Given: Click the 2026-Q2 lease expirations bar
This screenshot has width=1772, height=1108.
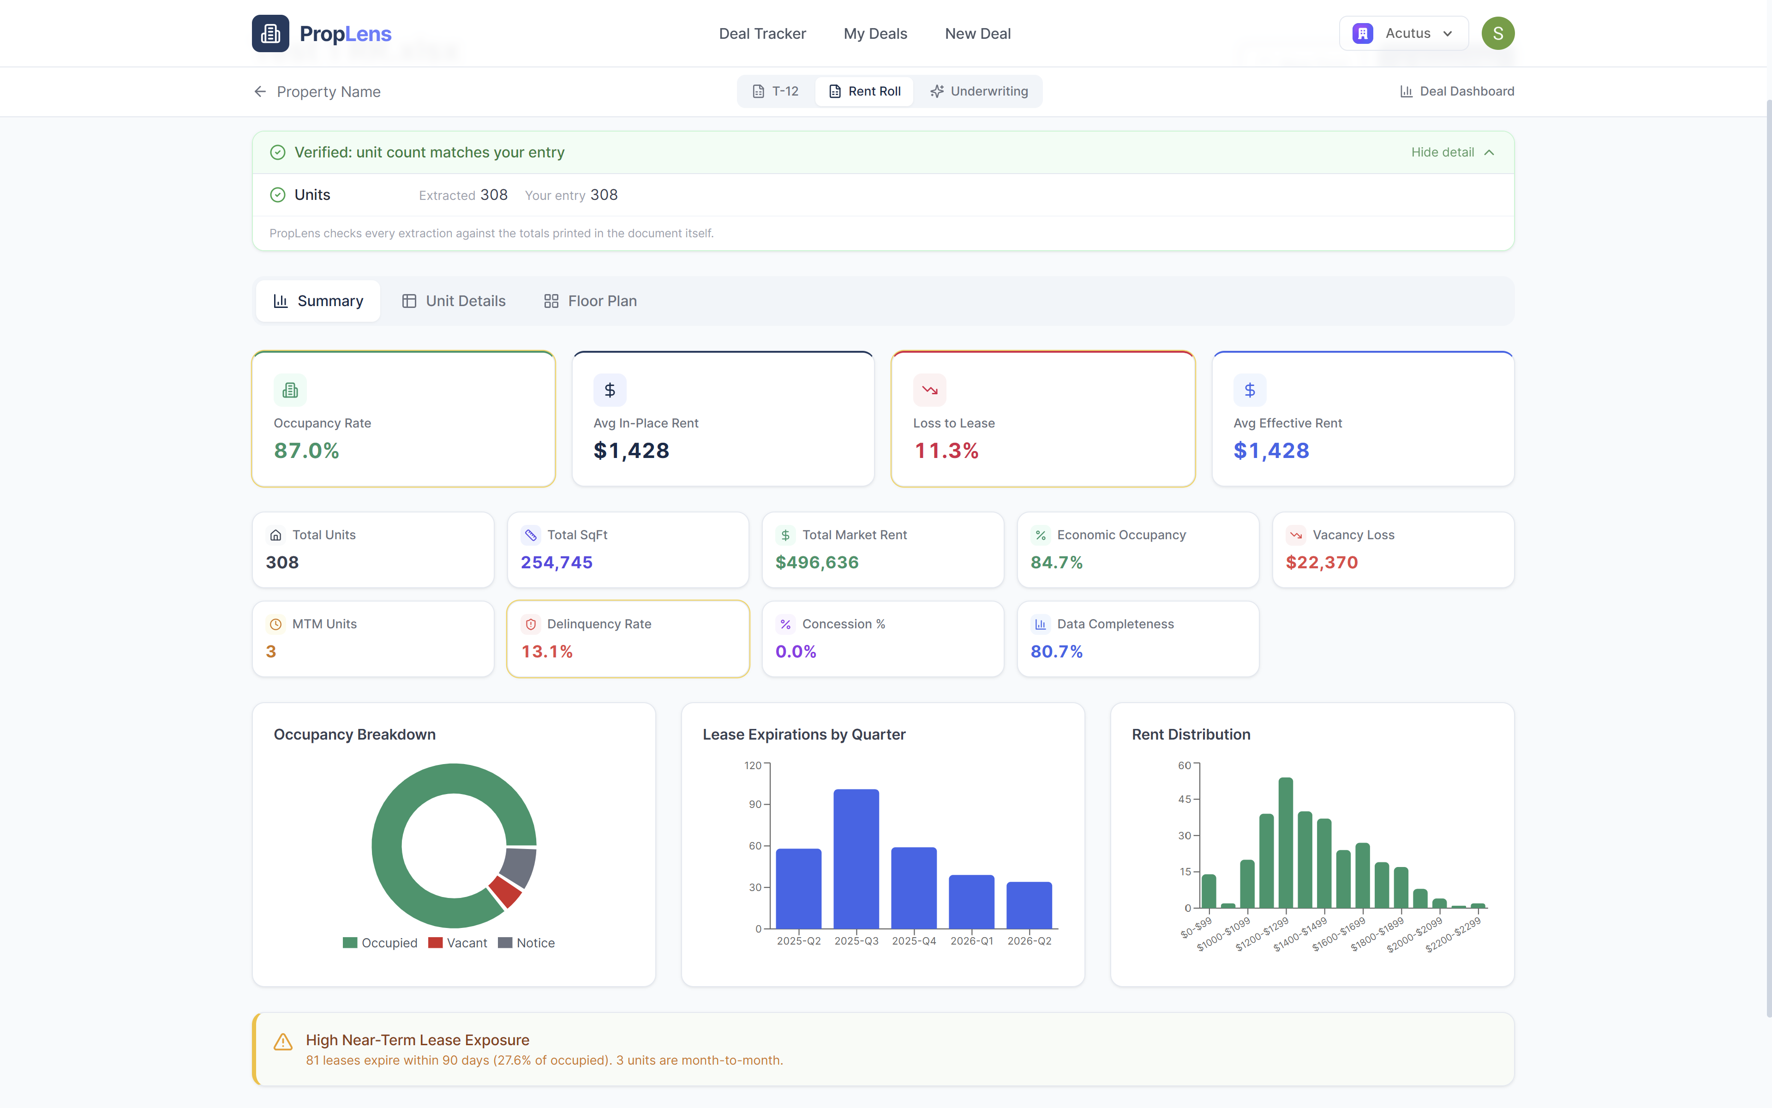Looking at the screenshot, I should [x=1029, y=905].
